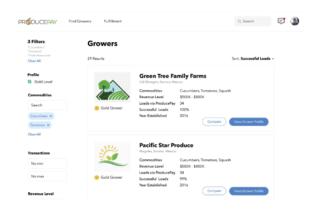This screenshot has width=317, height=211.
Task: Click the Gold Grower label under Green Tree logo
Action: [112, 108]
